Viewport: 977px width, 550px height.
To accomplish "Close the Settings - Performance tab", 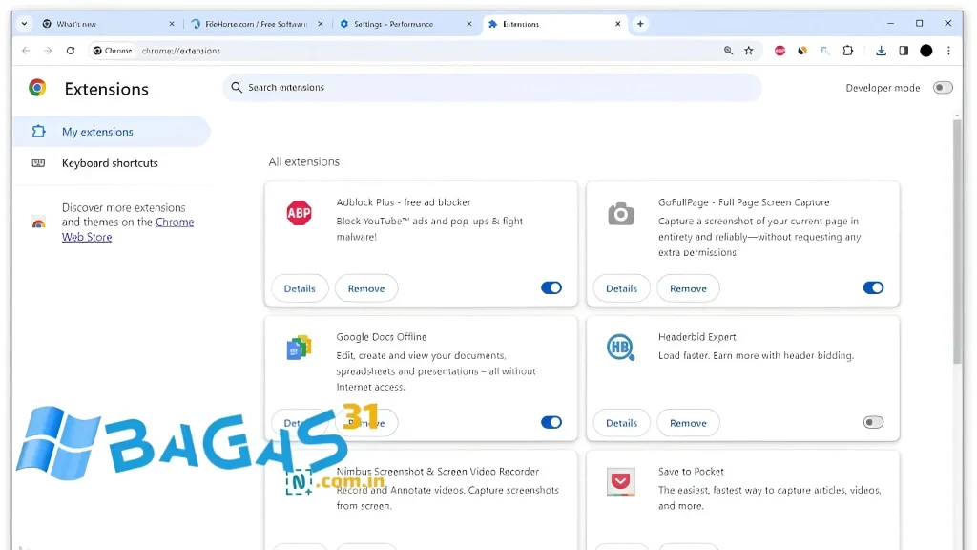I will coord(469,24).
